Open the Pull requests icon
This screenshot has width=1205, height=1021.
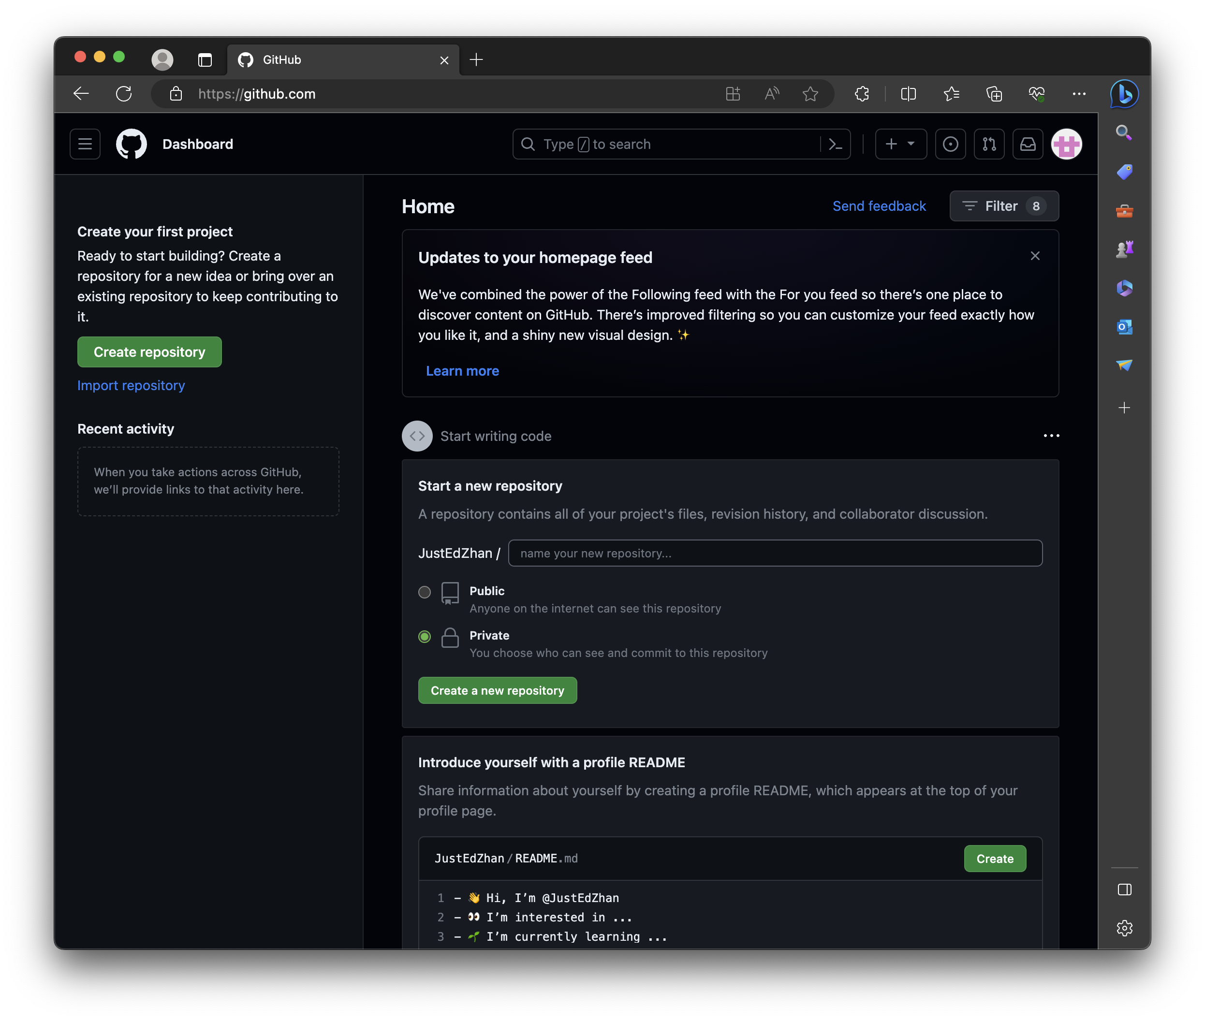tap(989, 144)
